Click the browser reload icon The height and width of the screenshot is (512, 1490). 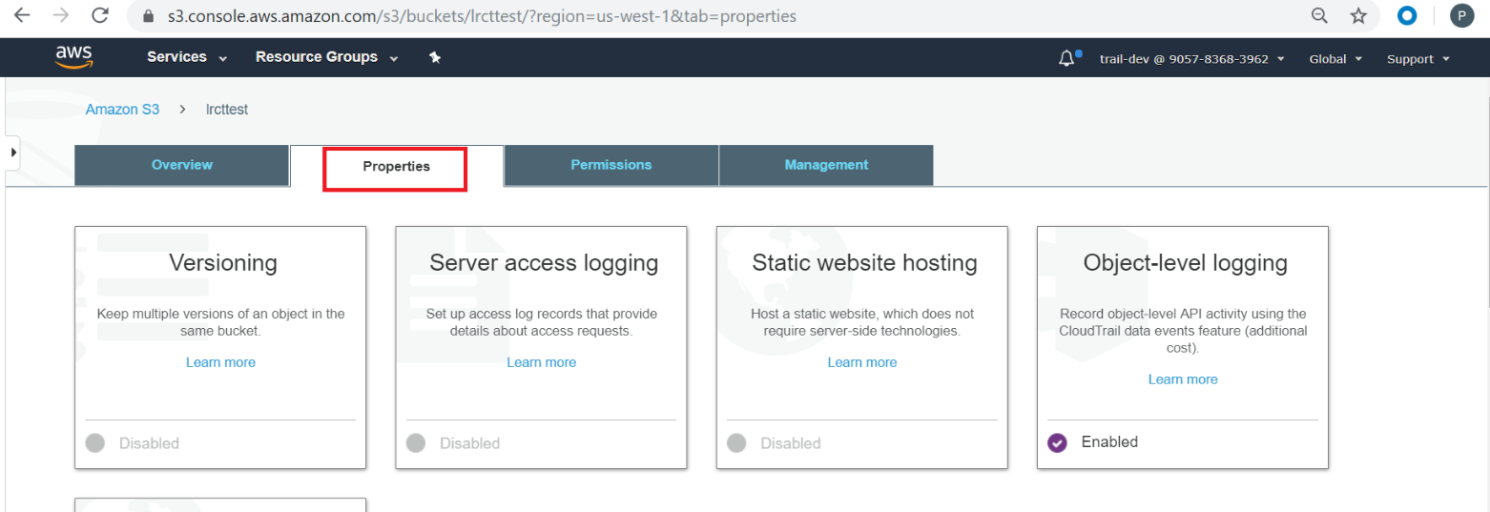[x=99, y=16]
